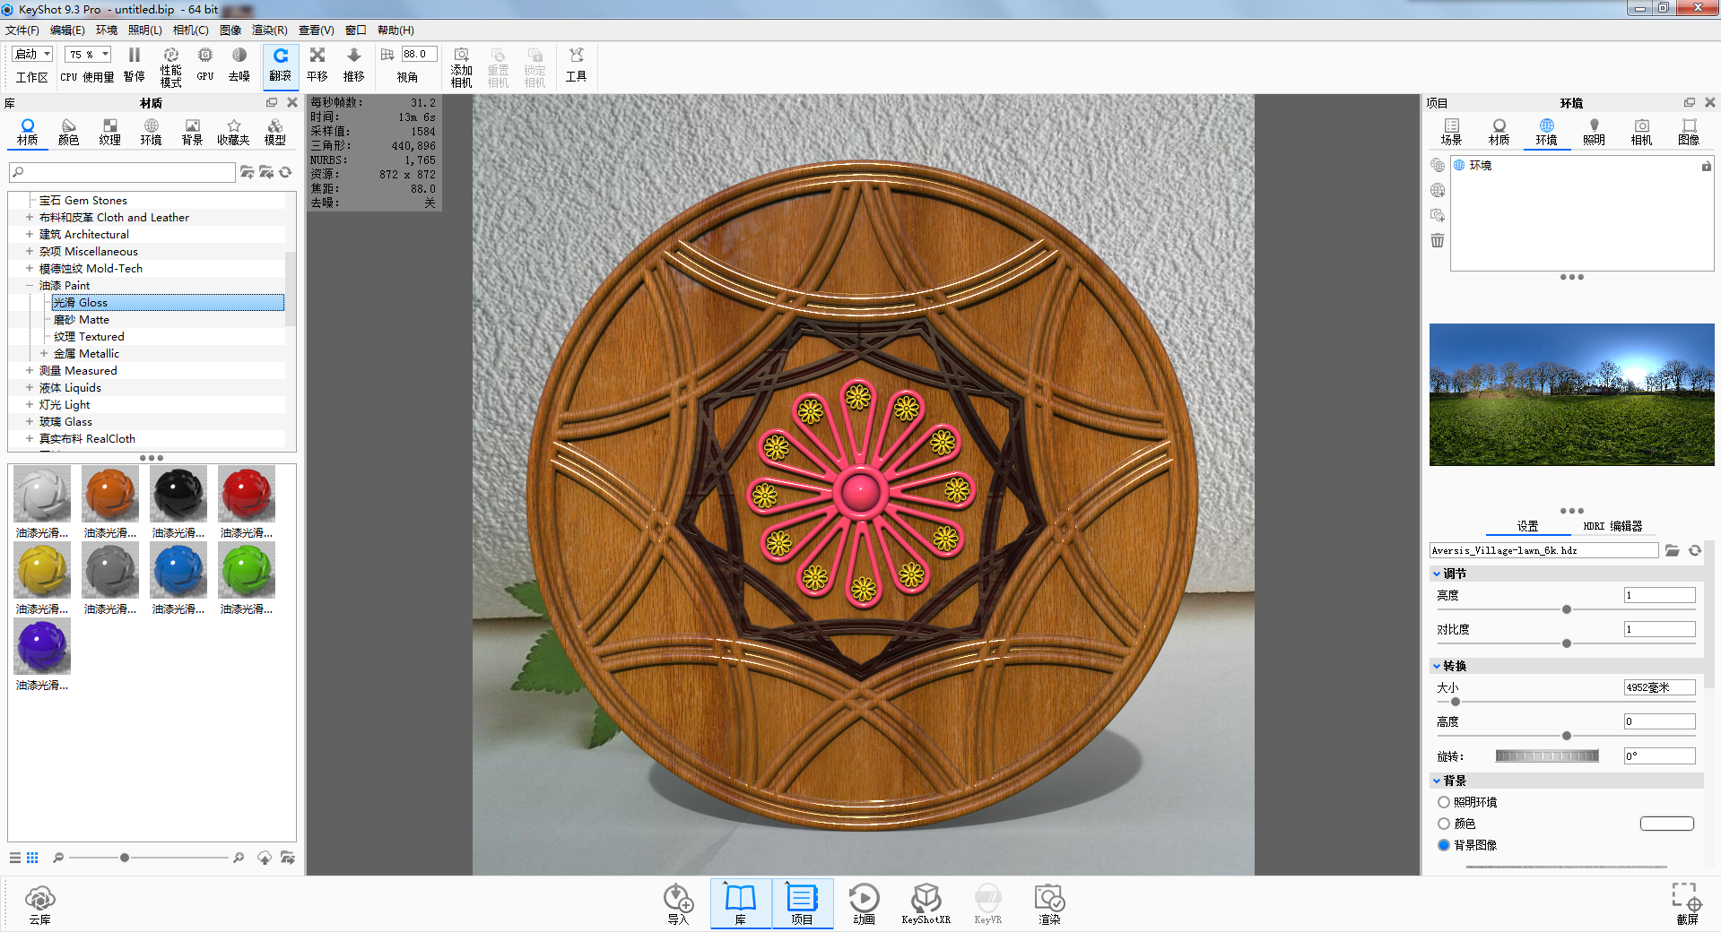Click the background color swatch
1721x932 pixels.
(1666, 824)
